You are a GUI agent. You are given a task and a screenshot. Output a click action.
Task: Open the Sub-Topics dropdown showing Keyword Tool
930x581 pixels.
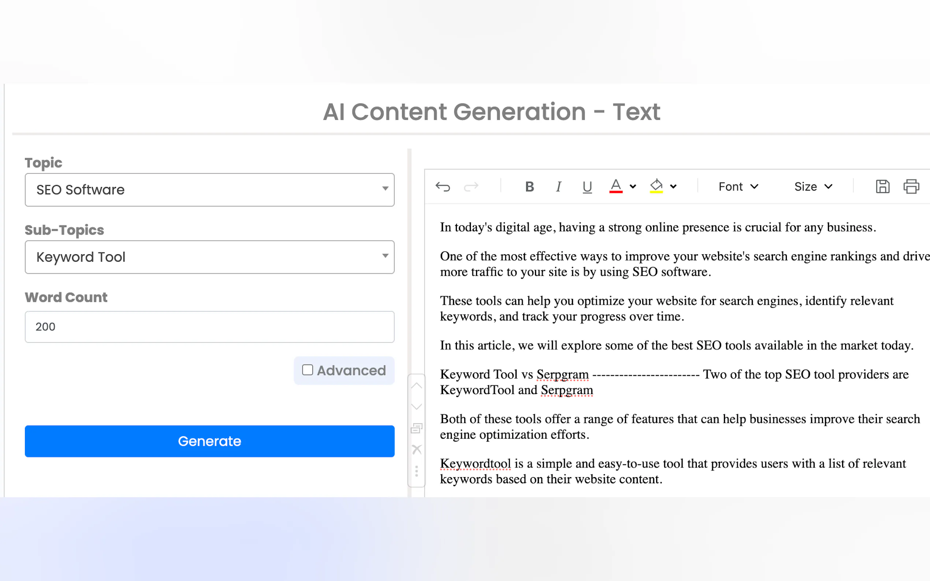click(x=209, y=257)
